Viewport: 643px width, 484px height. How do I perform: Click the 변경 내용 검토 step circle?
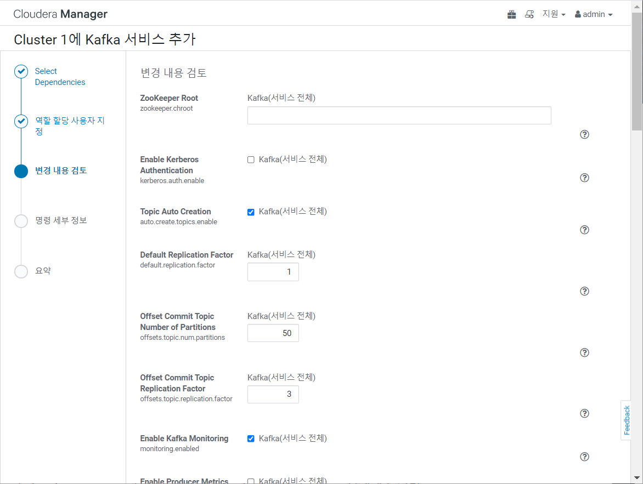21,171
